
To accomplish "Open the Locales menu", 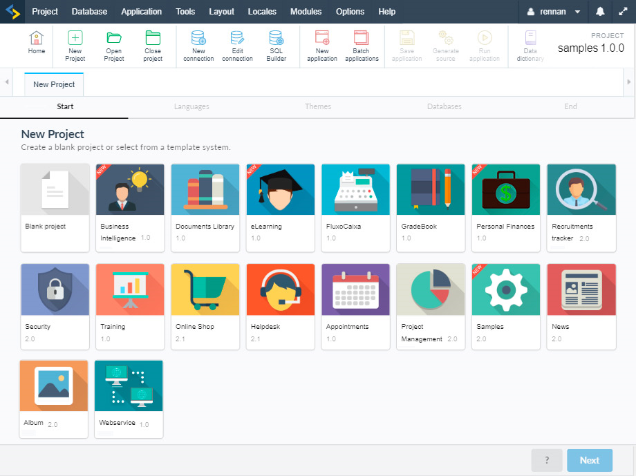I will 262,12.
